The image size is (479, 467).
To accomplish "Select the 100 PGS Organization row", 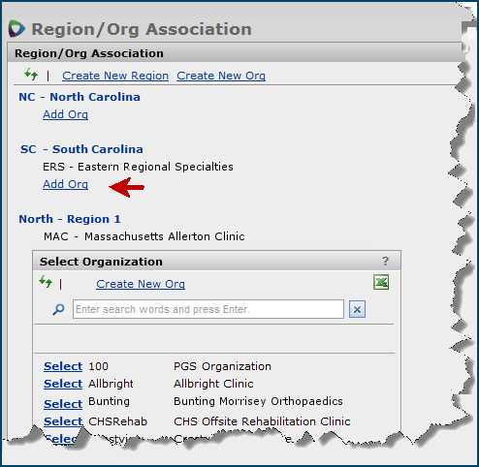I will click(x=63, y=366).
